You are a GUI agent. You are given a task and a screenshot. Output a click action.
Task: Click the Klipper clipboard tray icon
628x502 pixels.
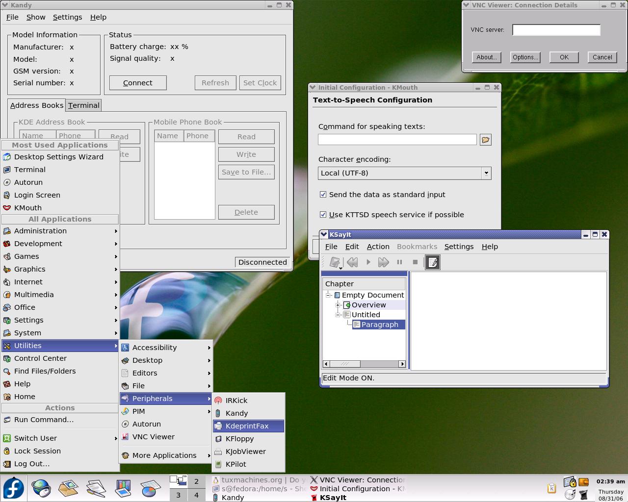551,488
